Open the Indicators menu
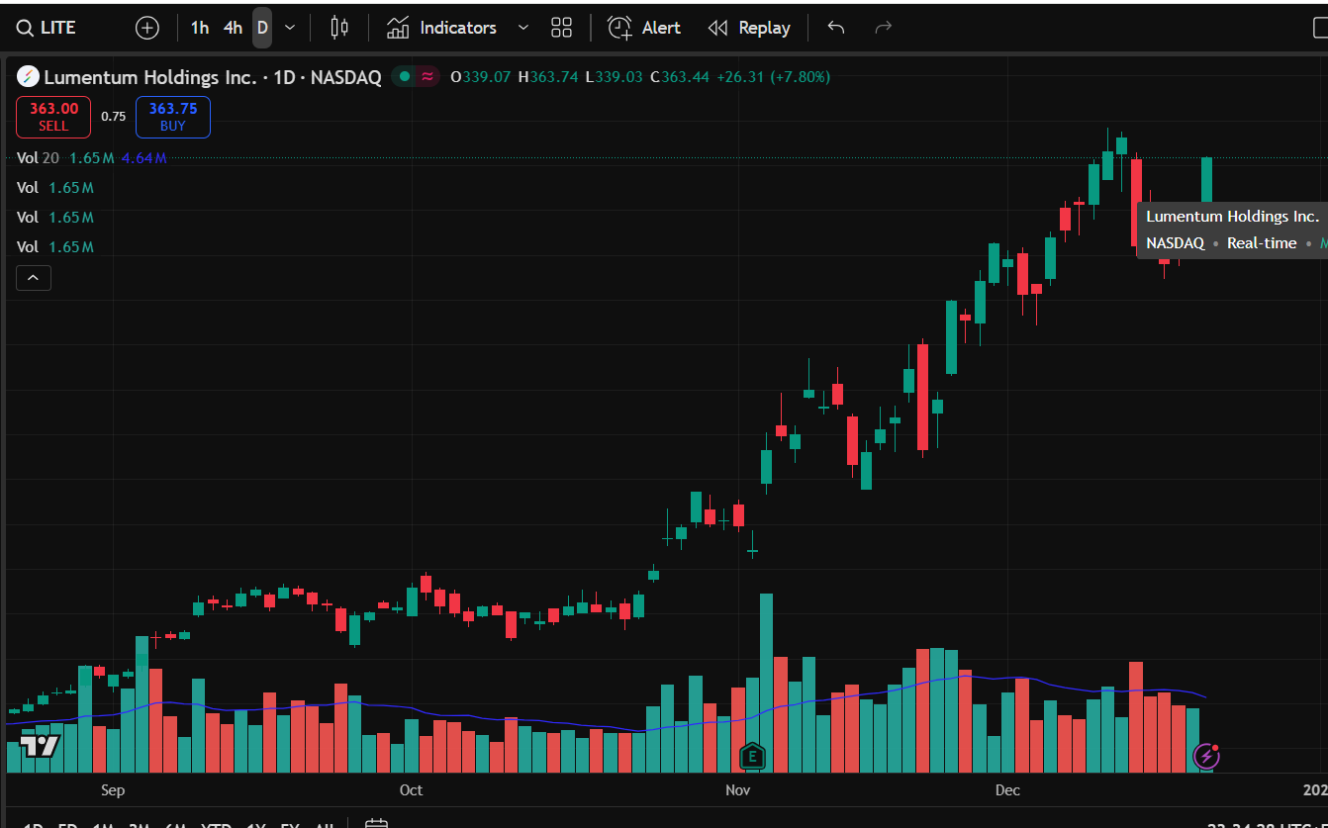Image resolution: width=1328 pixels, height=828 pixels. [442, 28]
